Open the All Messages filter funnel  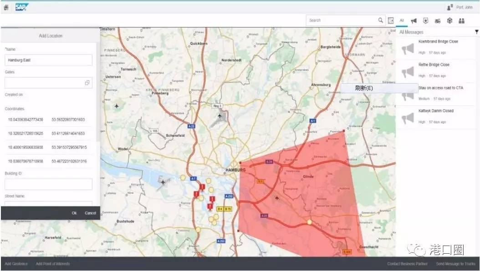pyautogui.click(x=476, y=32)
